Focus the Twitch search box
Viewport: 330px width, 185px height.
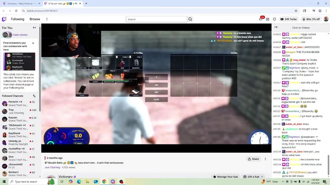[x=156, y=19]
